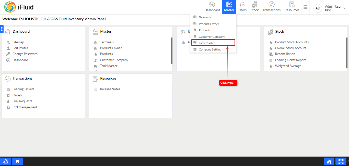
Task: Click the Master card scrollbar
Action: coord(172,51)
